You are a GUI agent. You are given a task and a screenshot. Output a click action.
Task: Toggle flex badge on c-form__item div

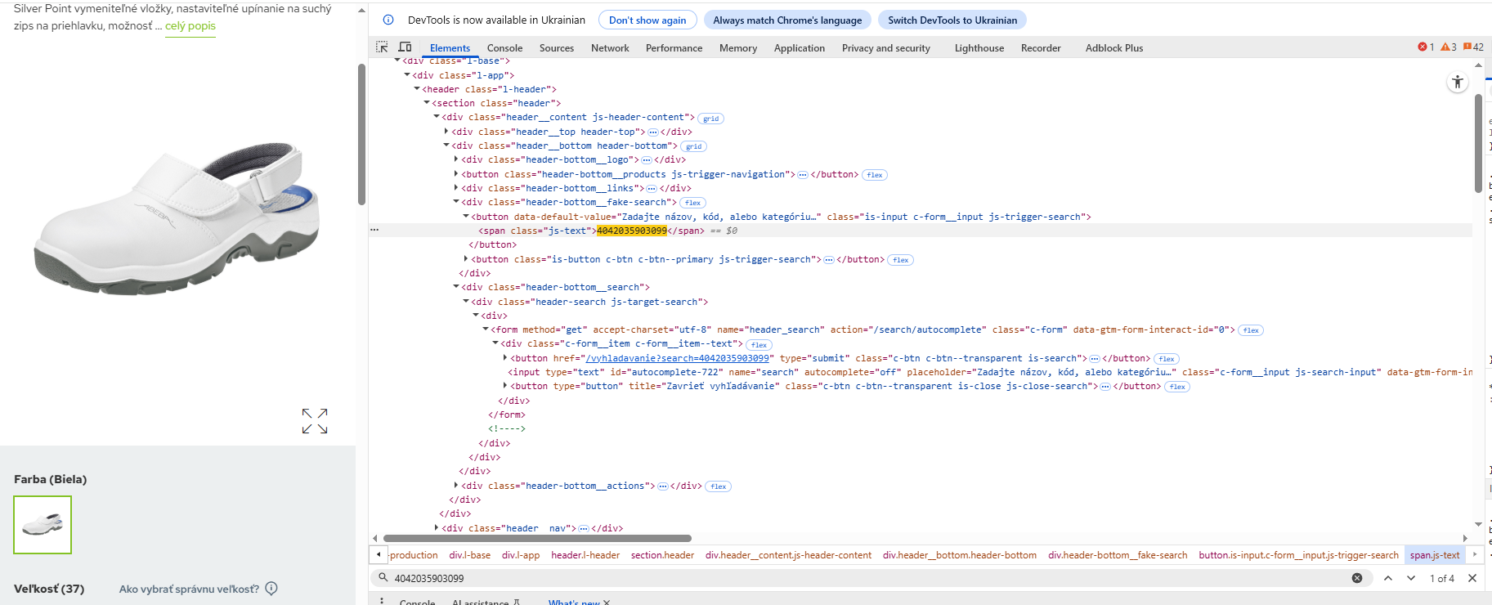pos(759,345)
